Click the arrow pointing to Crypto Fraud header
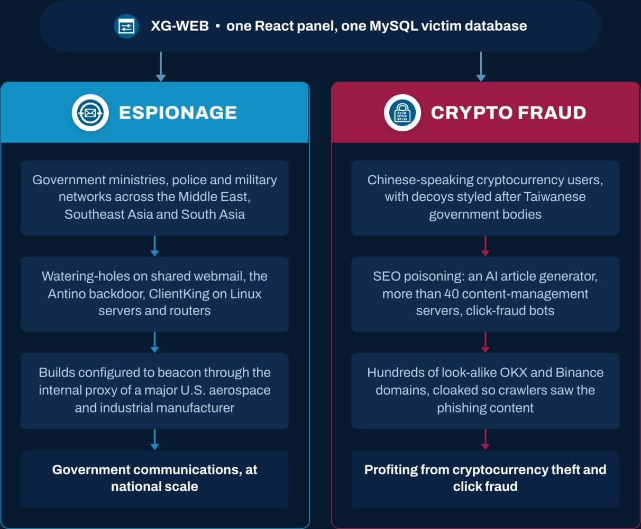Screen dimensions: 641x529 pos(481,66)
